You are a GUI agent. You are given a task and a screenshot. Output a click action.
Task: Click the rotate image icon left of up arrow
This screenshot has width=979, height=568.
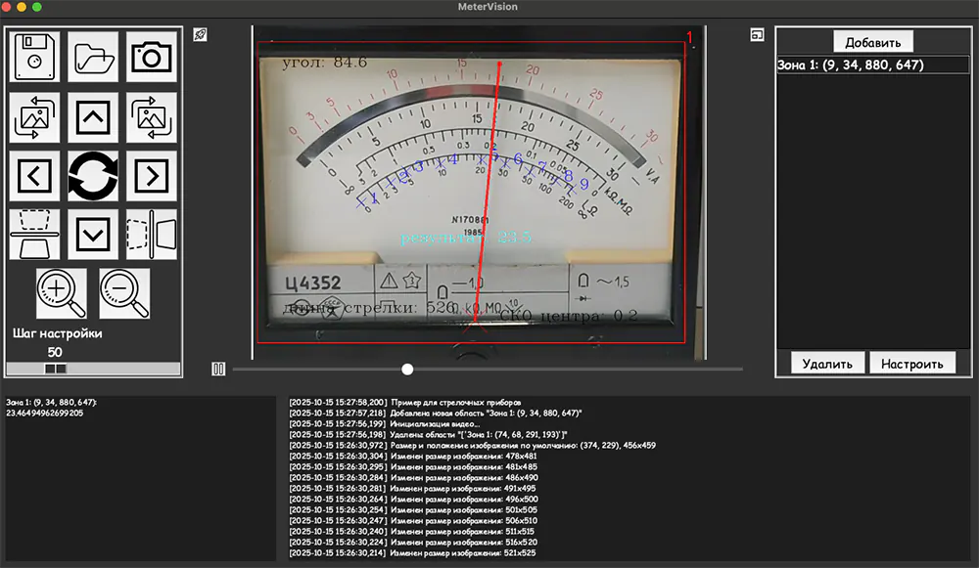pyautogui.click(x=34, y=117)
